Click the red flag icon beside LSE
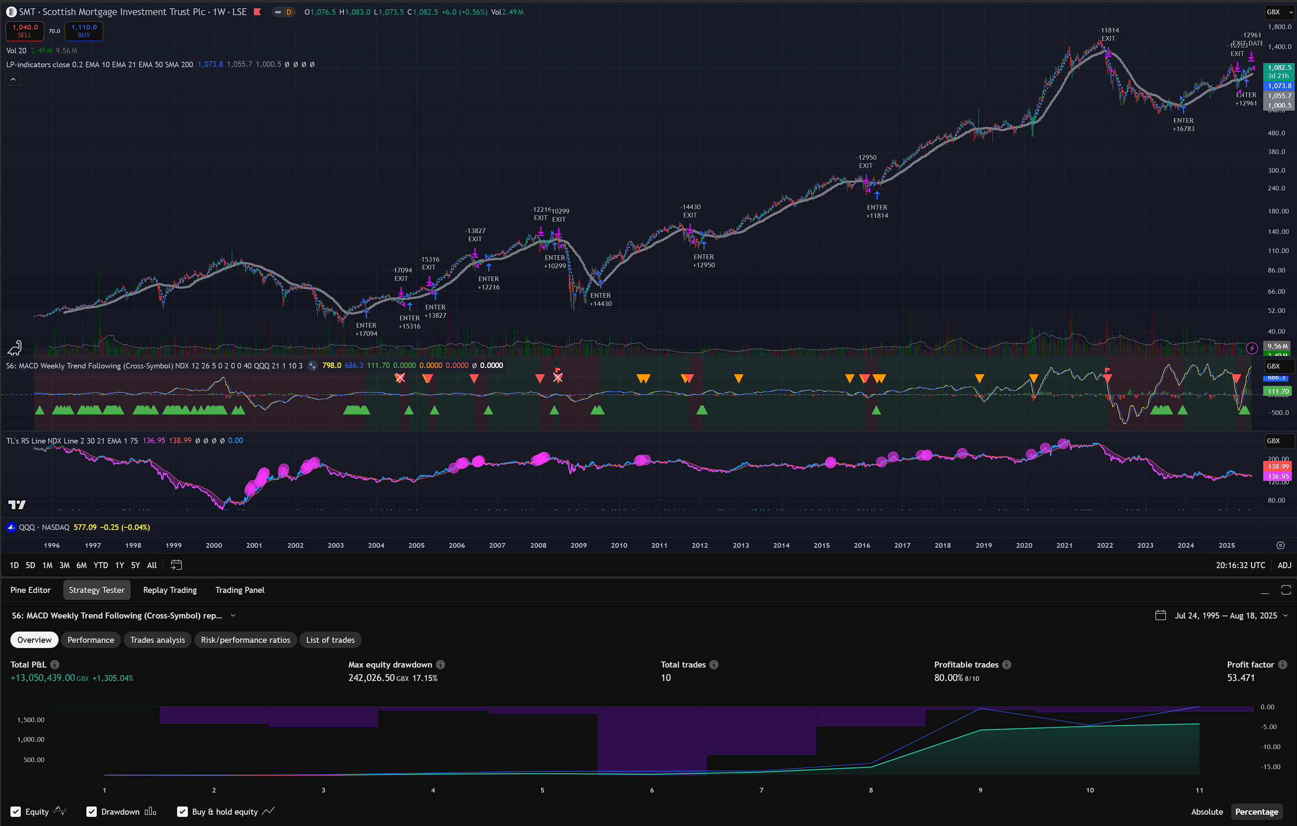The width and height of the screenshot is (1297, 826). 257,12
